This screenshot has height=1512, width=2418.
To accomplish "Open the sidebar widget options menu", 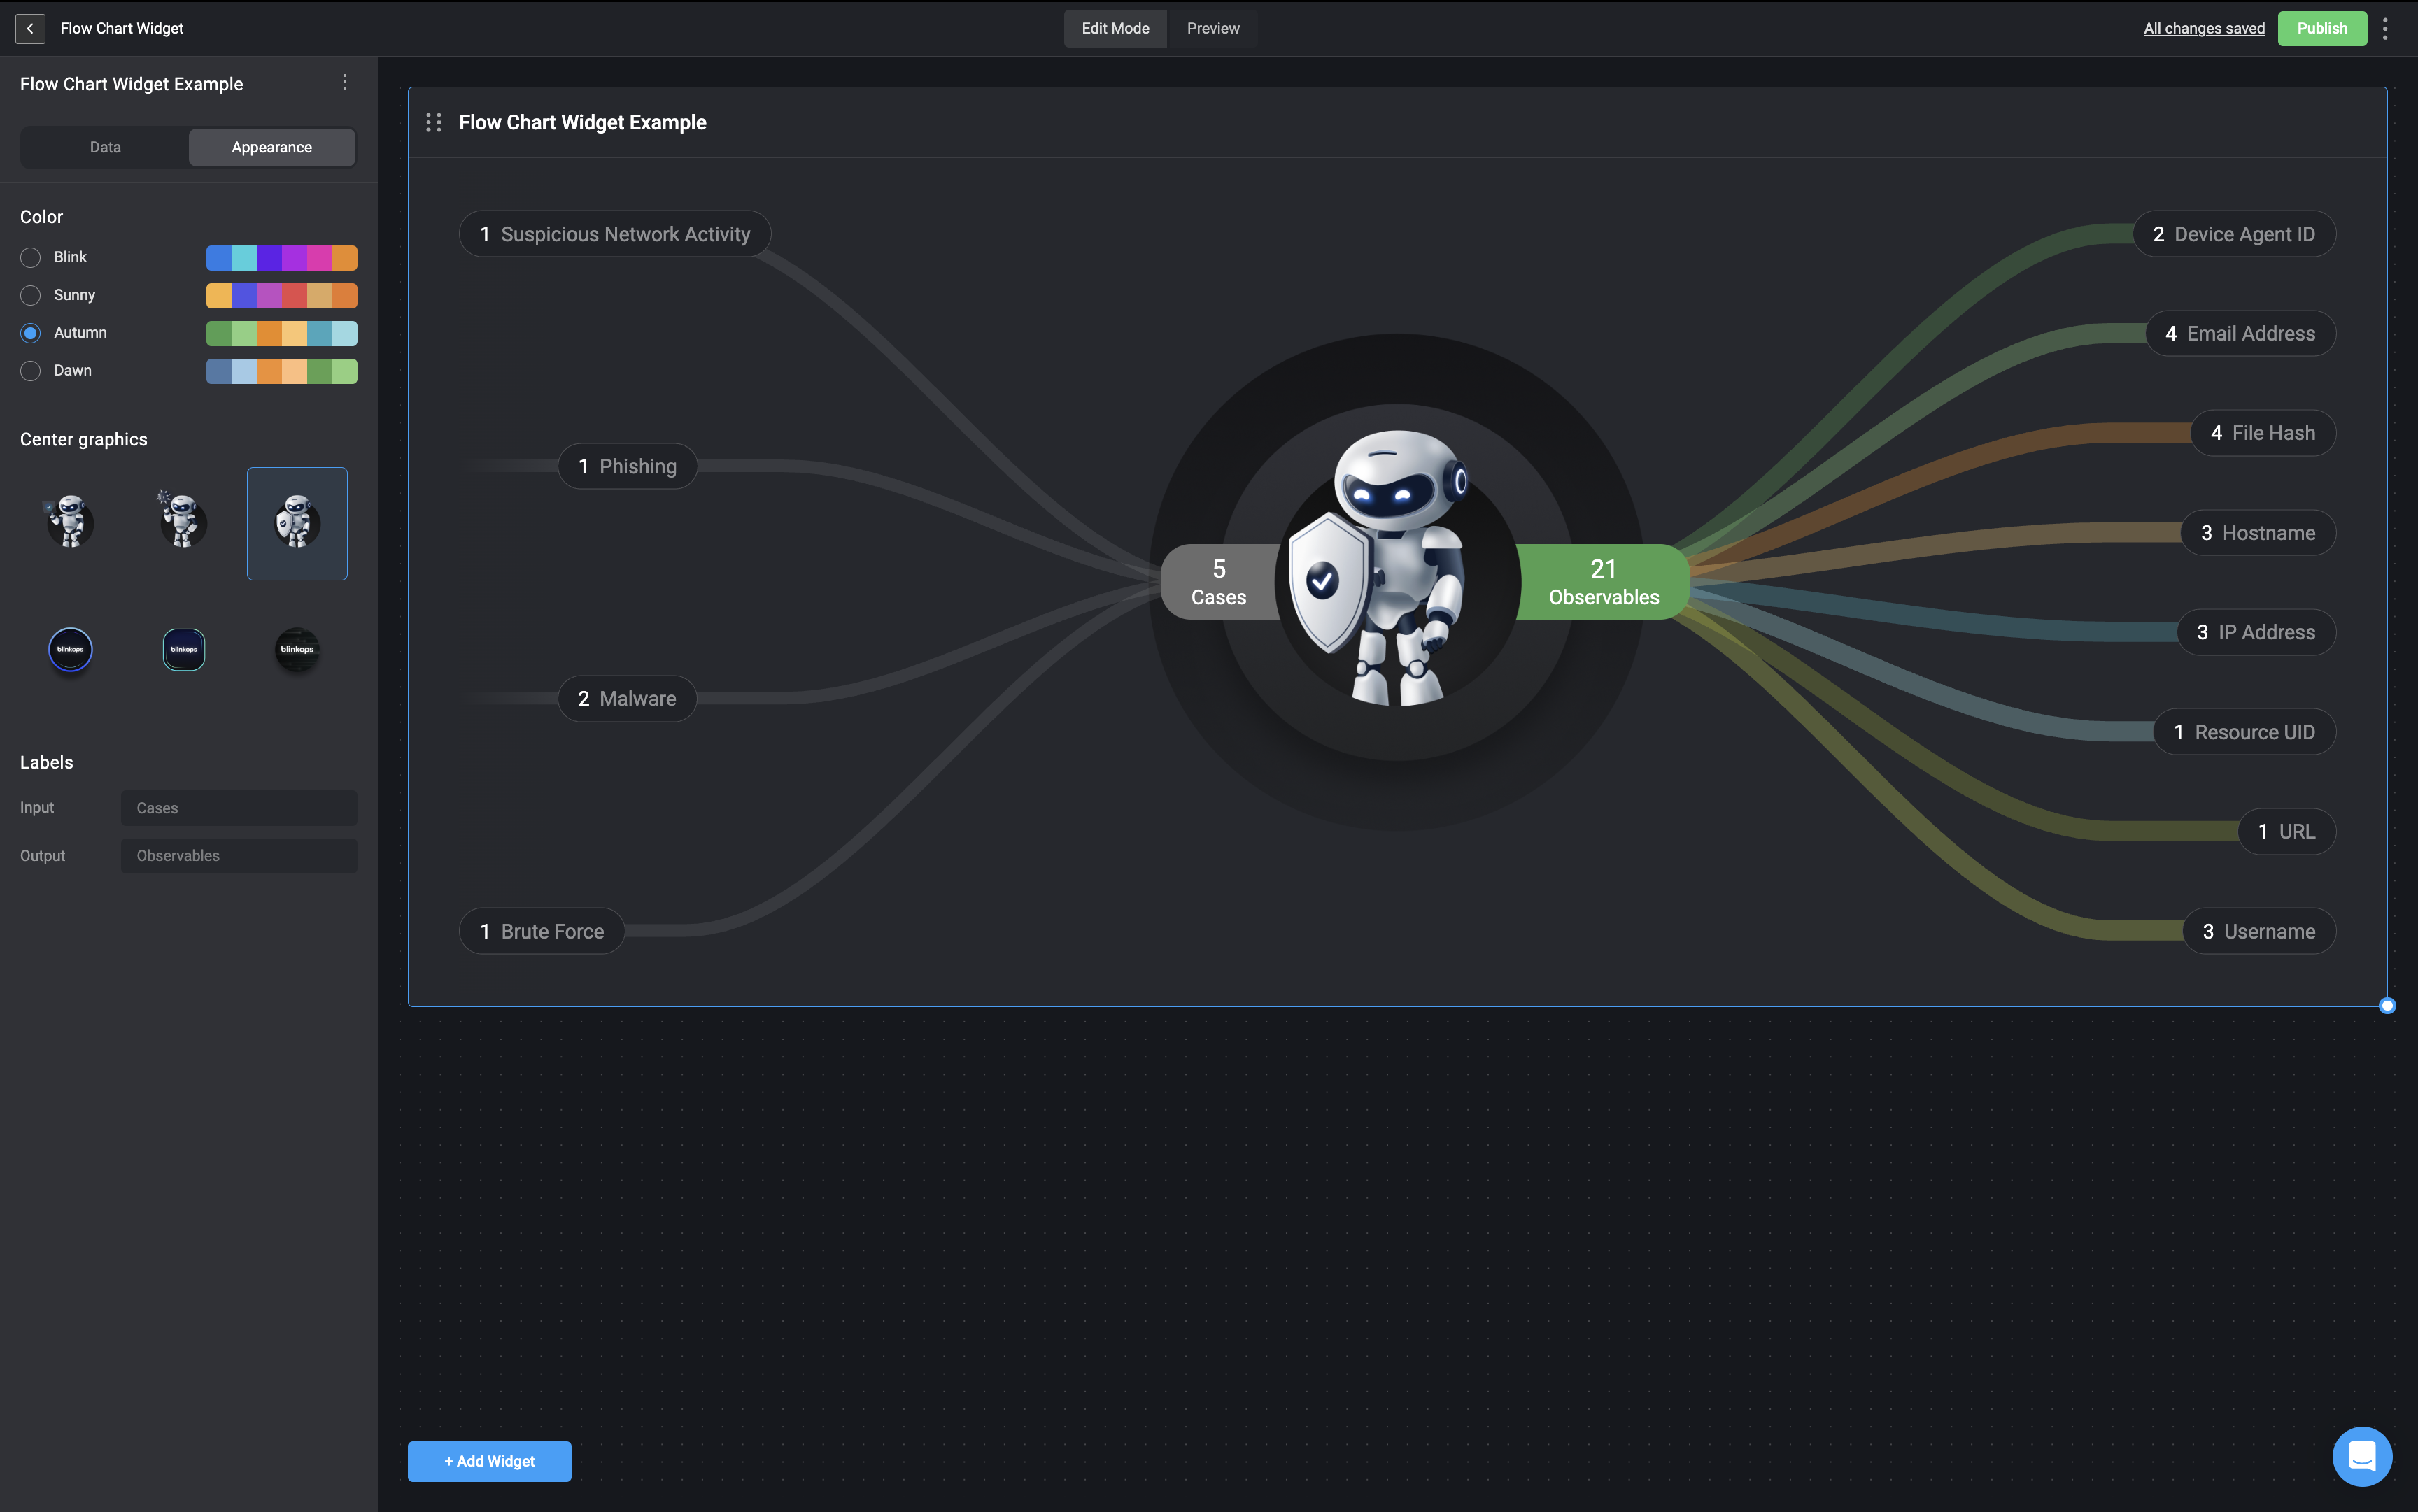I will click(345, 83).
